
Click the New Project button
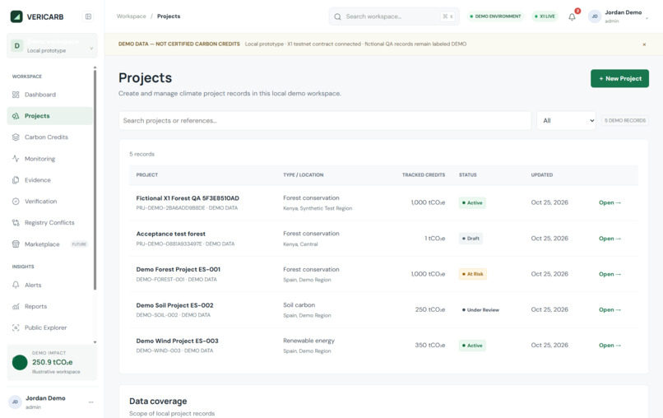click(x=619, y=79)
